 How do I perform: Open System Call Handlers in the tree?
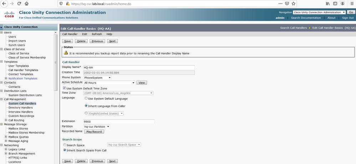click(x=22, y=104)
